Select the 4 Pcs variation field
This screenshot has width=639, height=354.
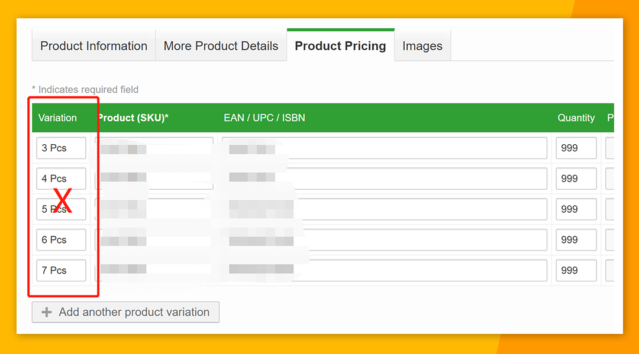click(61, 178)
